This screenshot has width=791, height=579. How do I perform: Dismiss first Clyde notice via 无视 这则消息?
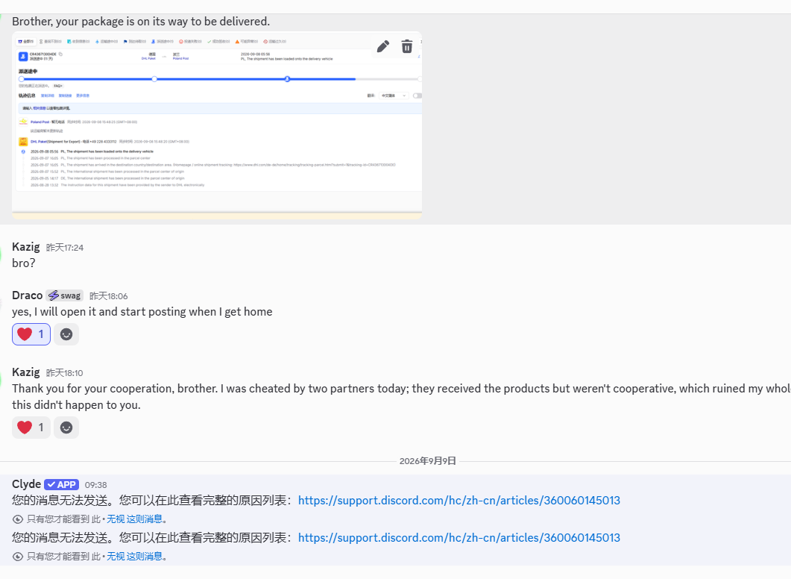tap(135, 519)
